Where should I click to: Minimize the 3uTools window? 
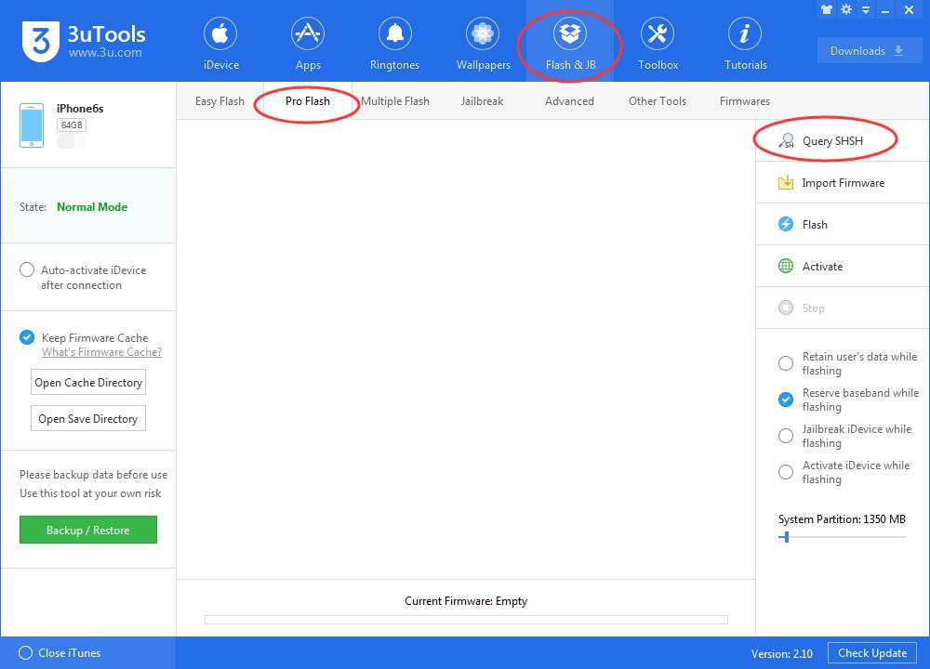click(x=885, y=10)
